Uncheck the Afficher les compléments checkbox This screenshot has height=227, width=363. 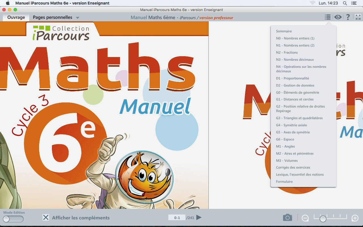pyautogui.click(x=46, y=218)
